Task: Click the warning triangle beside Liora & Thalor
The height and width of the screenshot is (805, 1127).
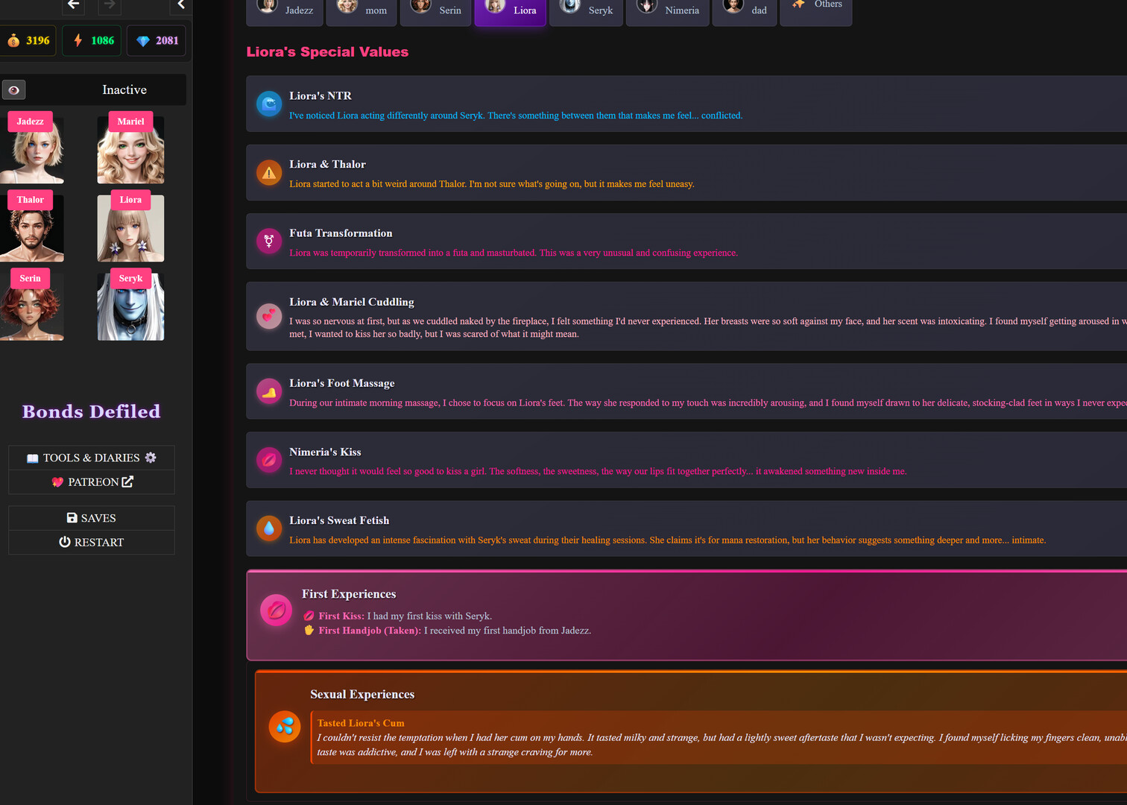Action: tap(268, 172)
